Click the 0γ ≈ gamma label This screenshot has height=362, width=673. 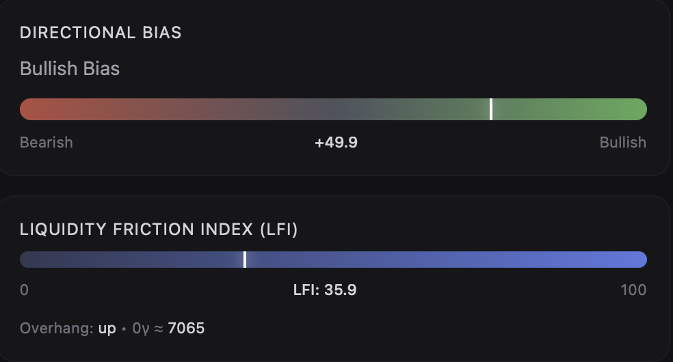pos(148,328)
